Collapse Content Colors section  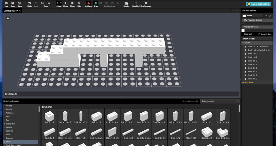243,27
